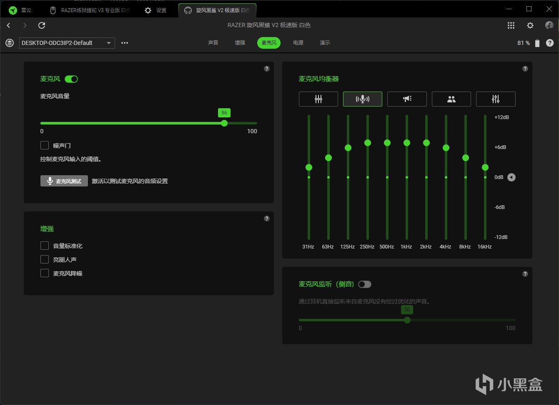559x405 pixels.
Task: Toggle 麦克风监听 (侧音) switch on
Action: tap(365, 284)
